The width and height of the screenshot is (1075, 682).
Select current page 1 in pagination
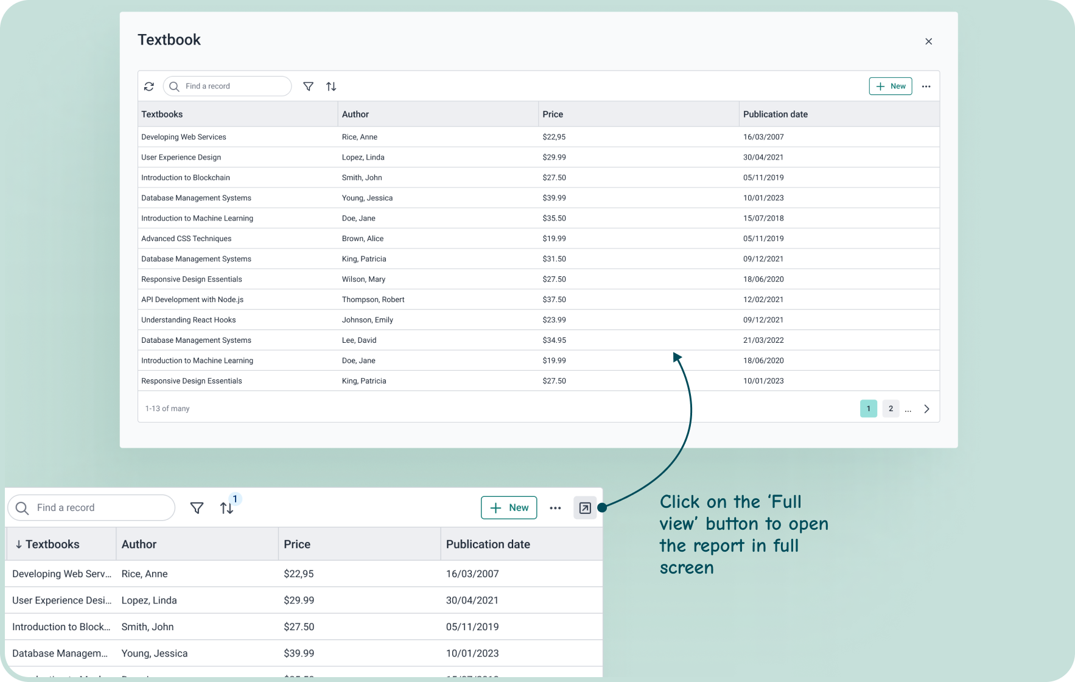coord(868,409)
